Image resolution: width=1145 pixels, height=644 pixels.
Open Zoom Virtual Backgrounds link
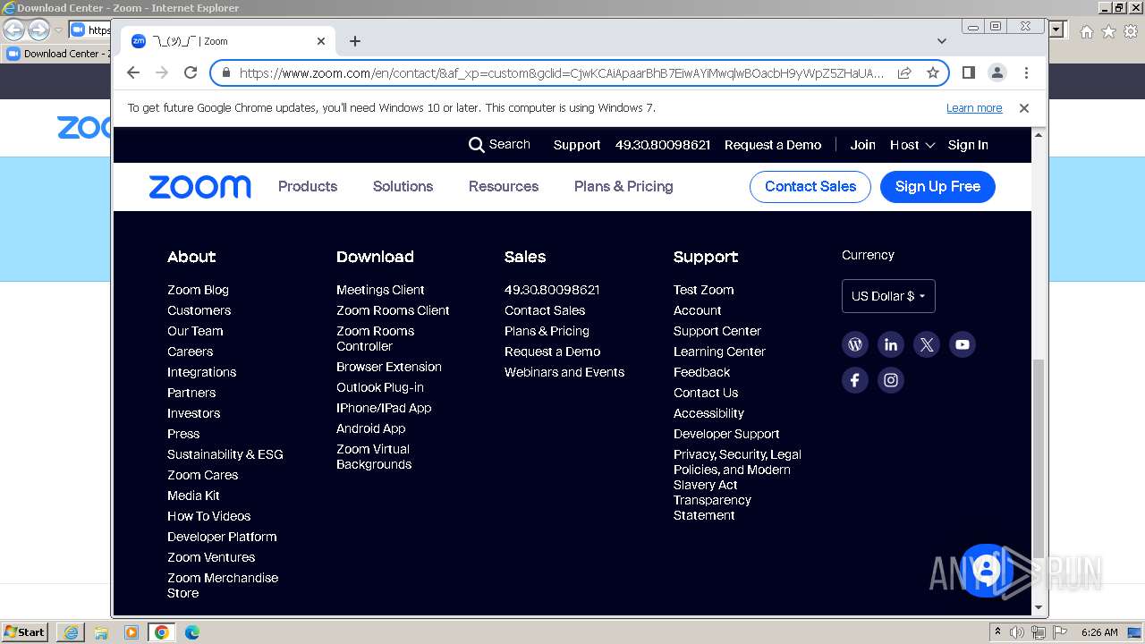point(374,456)
